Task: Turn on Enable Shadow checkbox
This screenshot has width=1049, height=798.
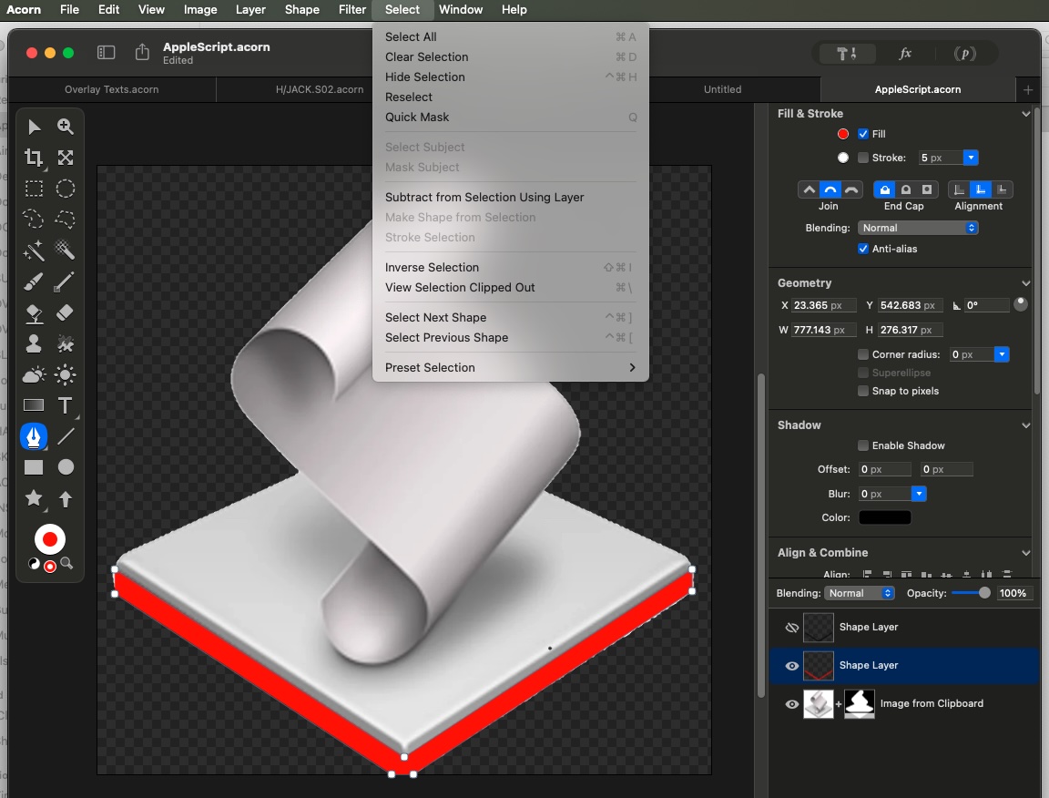Action: coord(863,445)
